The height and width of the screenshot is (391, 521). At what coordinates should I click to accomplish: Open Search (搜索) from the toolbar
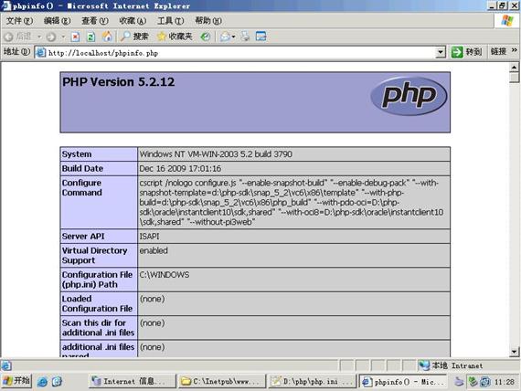click(x=134, y=37)
